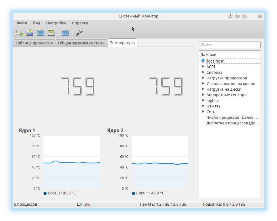Click the import tab icon with up arrow

pos(30,32)
